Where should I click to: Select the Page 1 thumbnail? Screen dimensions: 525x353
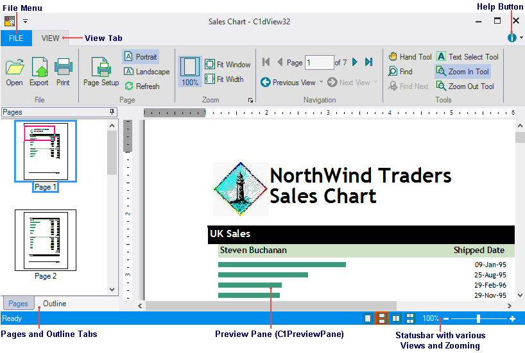coord(46,151)
